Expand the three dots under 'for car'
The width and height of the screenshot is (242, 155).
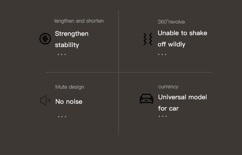163,116
